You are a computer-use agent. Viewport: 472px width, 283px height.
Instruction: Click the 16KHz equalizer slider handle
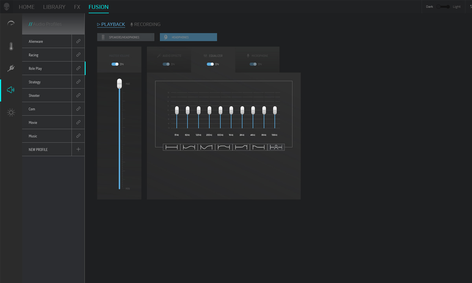click(x=275, y=110)
